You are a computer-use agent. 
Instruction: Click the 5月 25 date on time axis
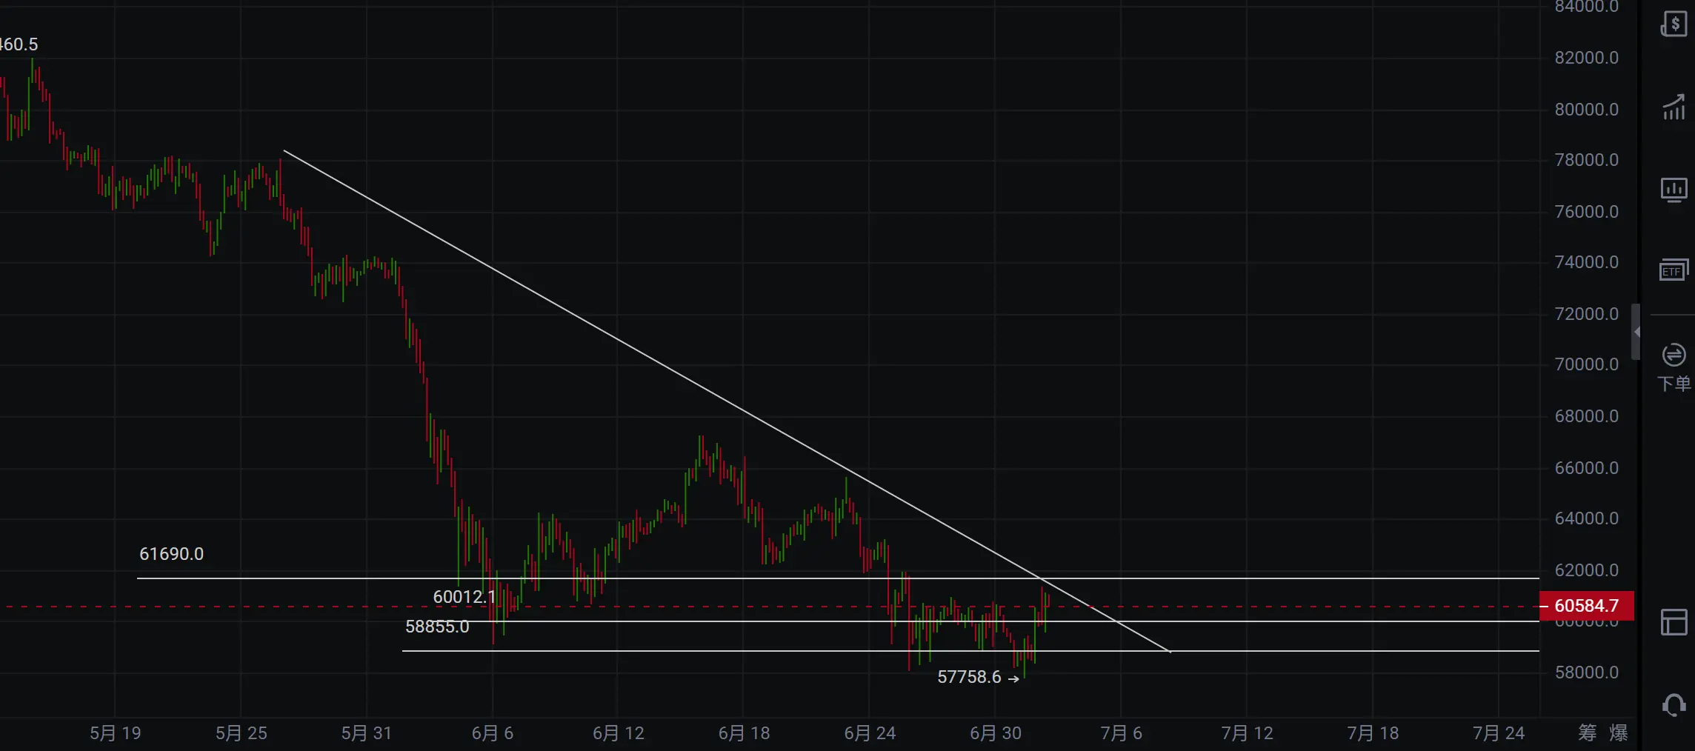pyautogui.click(x=241, y=733)
